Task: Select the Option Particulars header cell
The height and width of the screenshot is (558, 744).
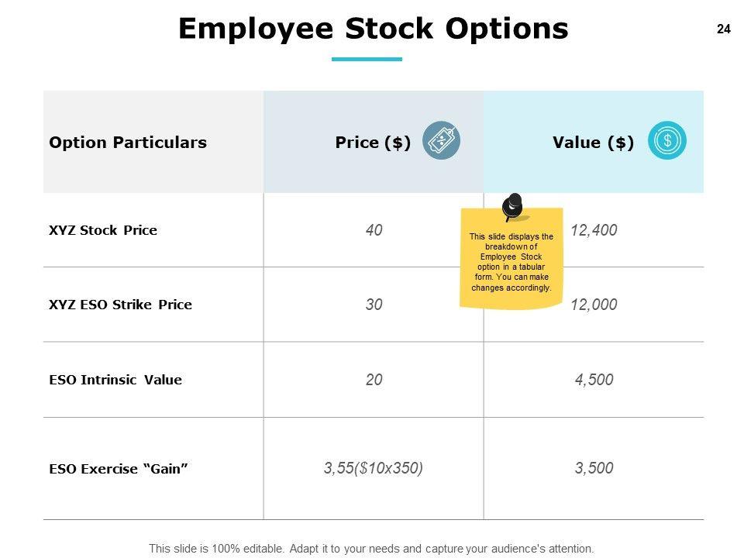Action: pyautogui.click(x=128, y=143)
